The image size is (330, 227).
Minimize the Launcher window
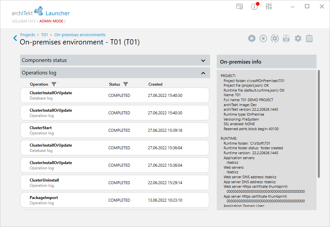[x=292, y=7]
